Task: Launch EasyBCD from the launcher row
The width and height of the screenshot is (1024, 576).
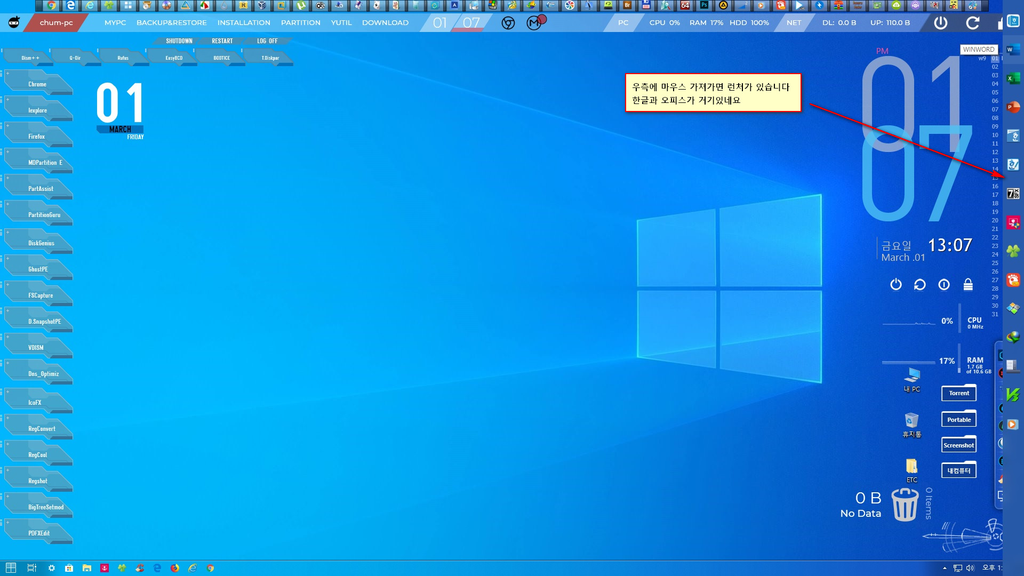Action: [x=173, y=58]
